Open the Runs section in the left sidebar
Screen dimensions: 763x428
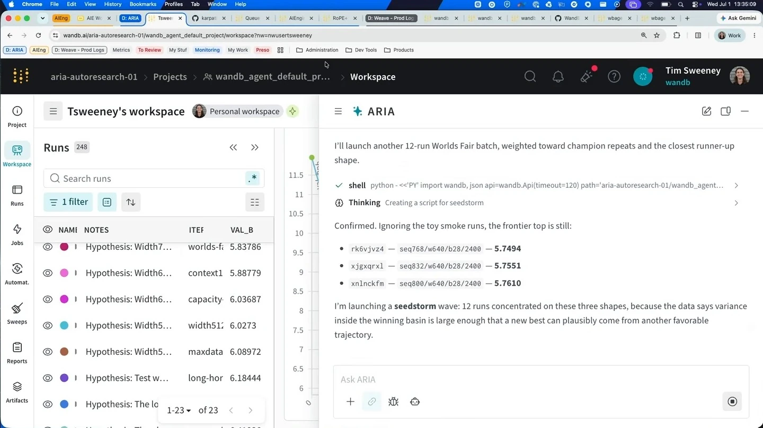point(17,195)
